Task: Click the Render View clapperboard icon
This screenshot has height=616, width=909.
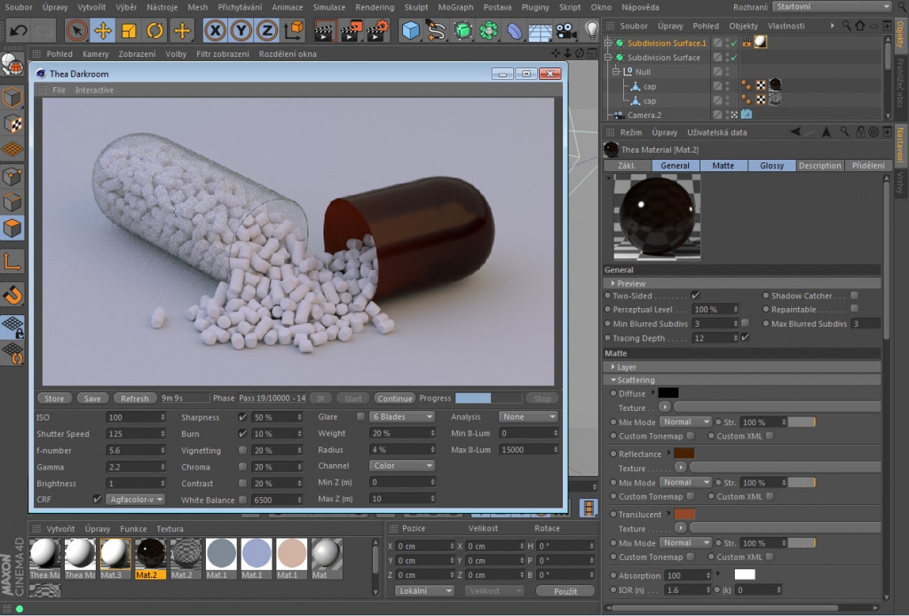Action: pyautogui.click(x=325, y=30)
